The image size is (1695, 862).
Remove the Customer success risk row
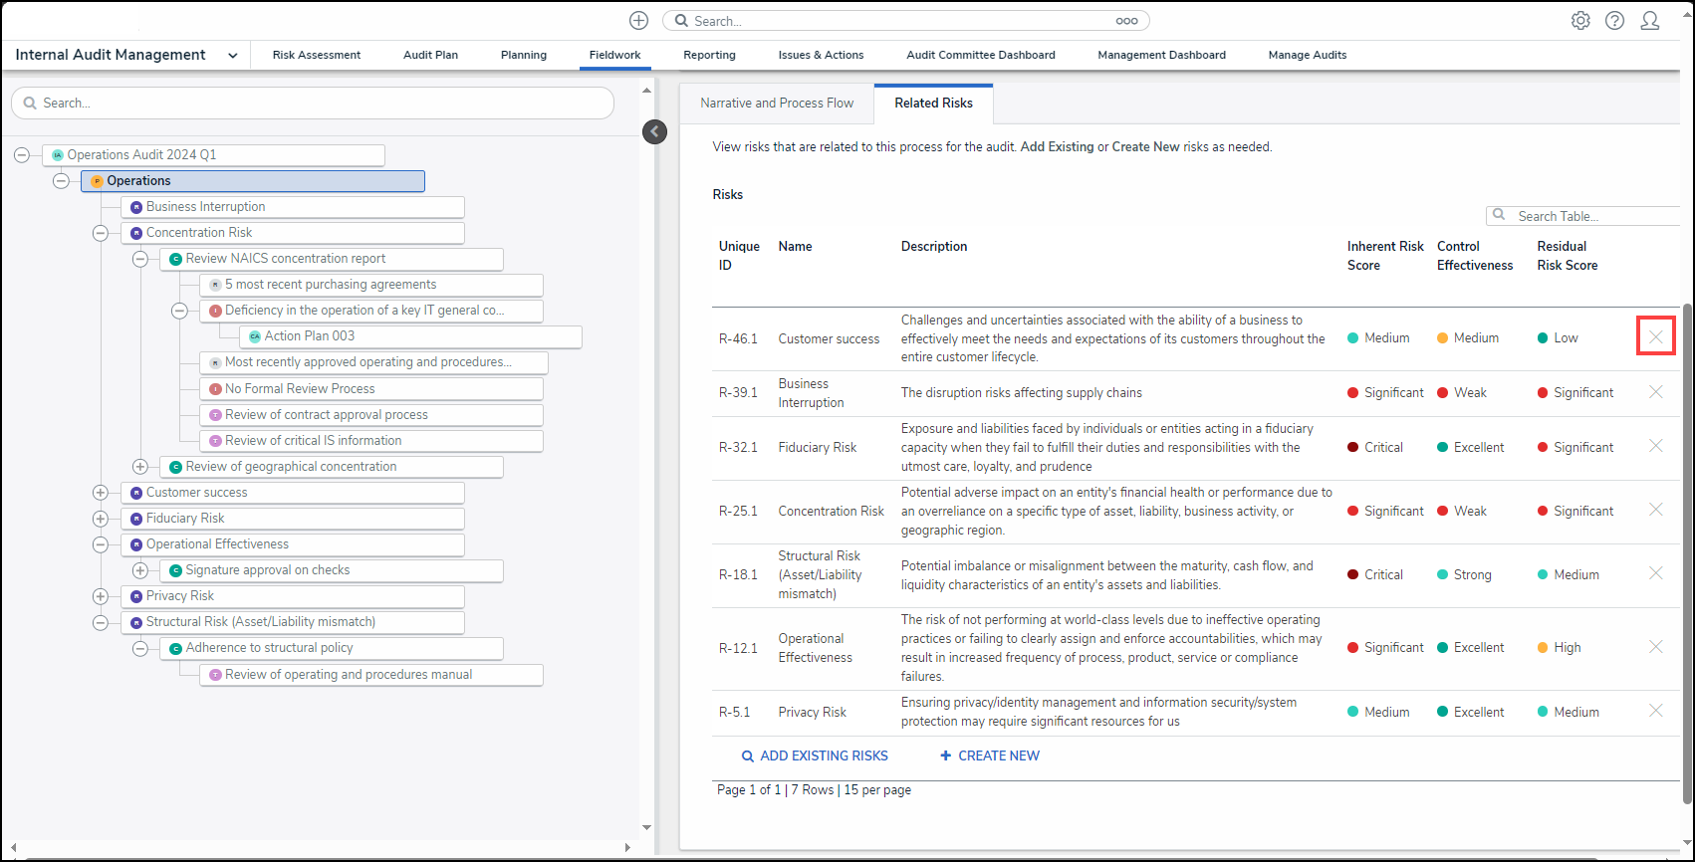(1655, 337)
